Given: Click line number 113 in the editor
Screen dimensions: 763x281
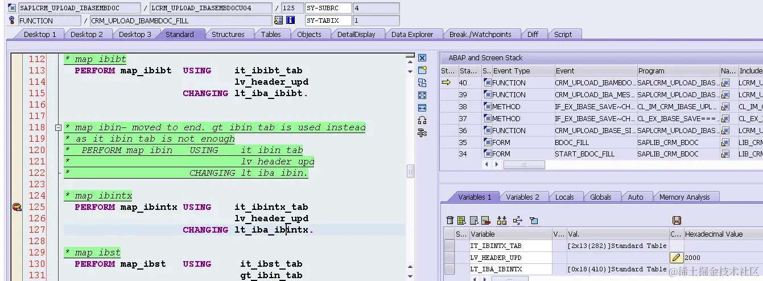Looking at the screenshot, I should 37,71.
